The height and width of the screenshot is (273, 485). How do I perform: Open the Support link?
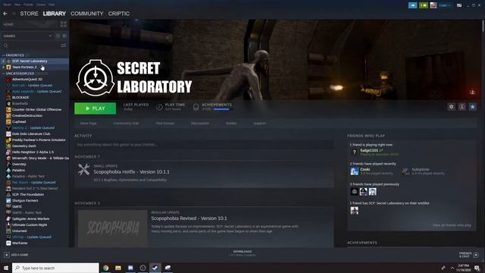259,123
